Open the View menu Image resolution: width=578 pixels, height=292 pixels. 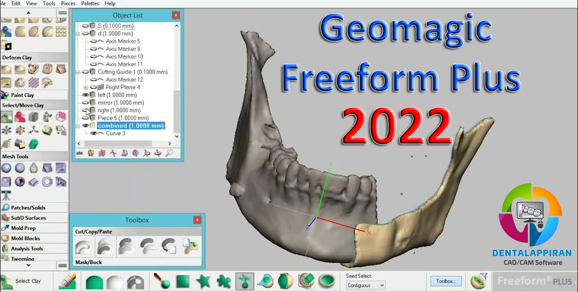[32, 3]
